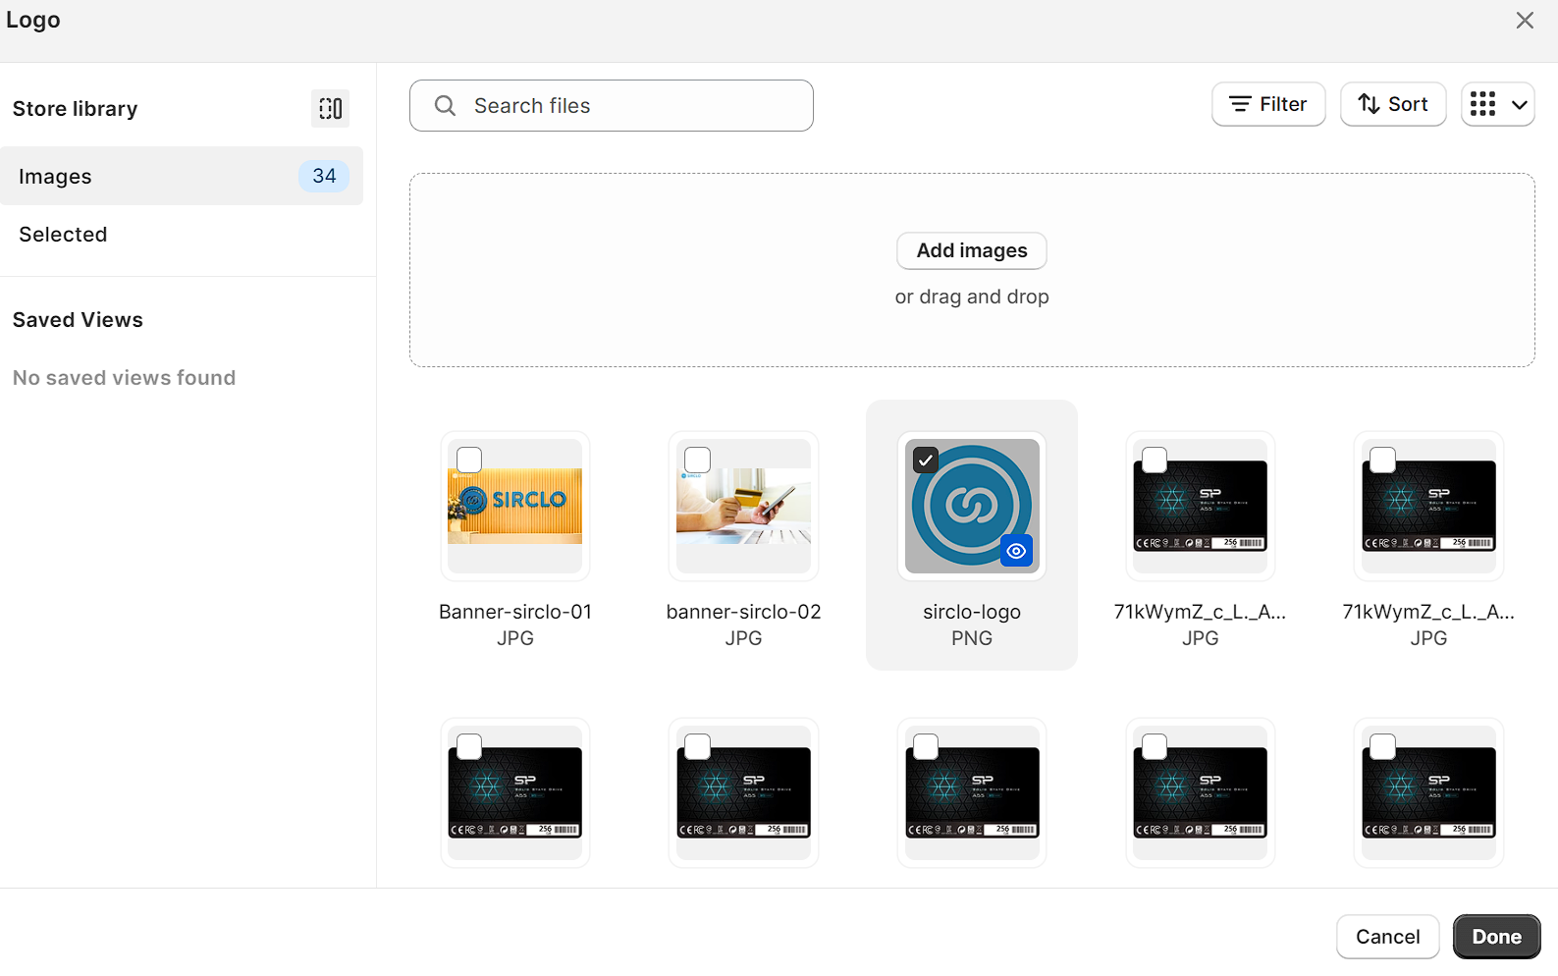
Task: Open the Filter options
Action: tap(1268, 104)
